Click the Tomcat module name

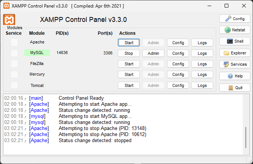(37, 85)
